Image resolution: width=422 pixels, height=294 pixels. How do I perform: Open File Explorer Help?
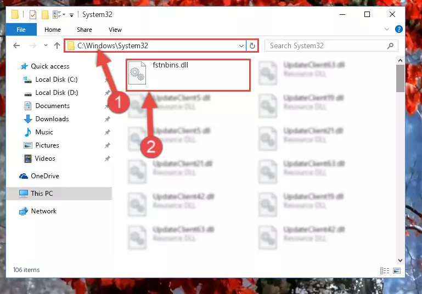(x=398, y=29)
